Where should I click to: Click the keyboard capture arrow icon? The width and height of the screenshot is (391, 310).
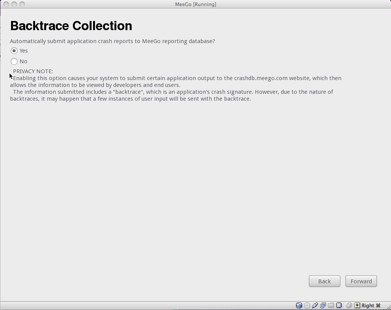click(357, 305)
